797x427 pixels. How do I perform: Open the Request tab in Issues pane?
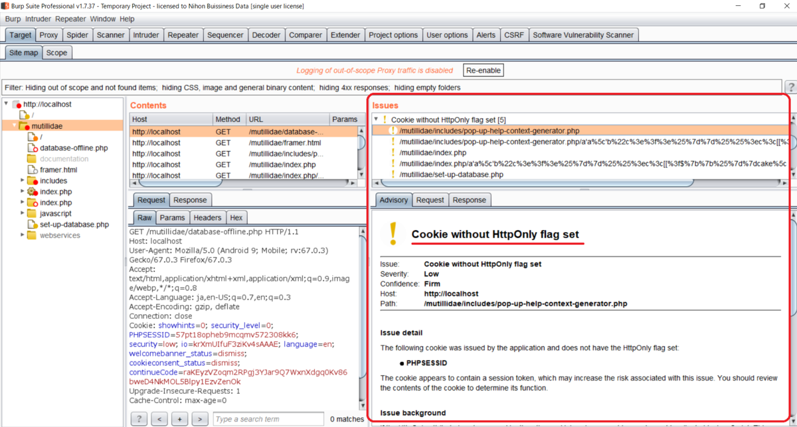pos(430,200)
